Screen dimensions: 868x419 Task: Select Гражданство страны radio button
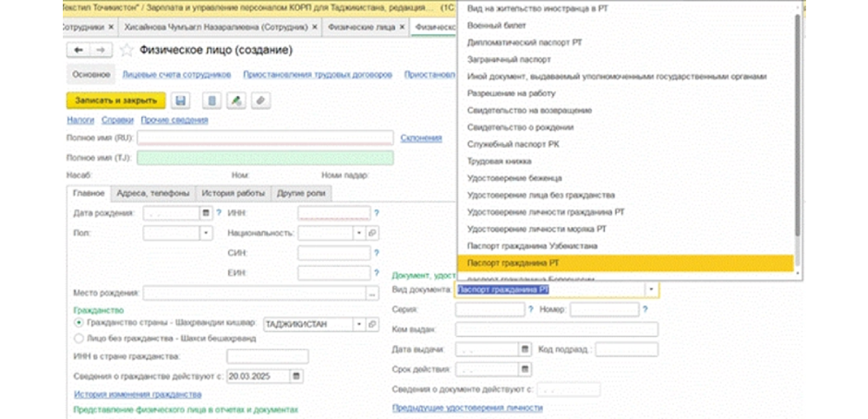[x=78, y=323]
